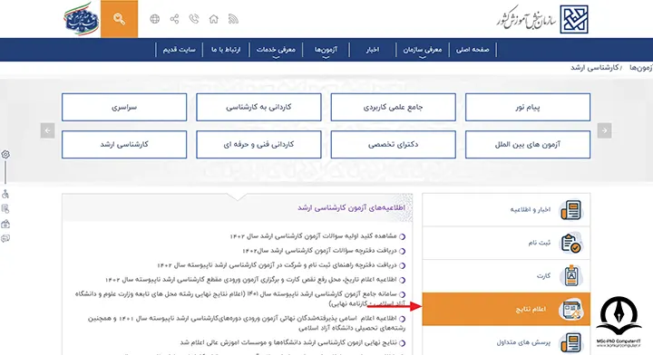Click the gear settings icon on left sidebar
653x355 pixels.
click(5, 154)
